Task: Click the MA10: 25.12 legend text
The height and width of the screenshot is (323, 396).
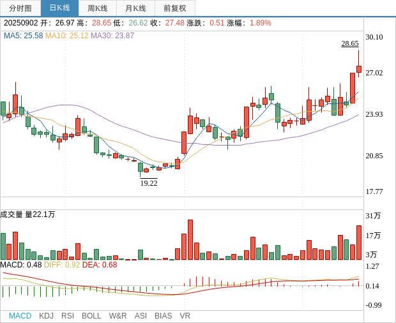Action: click(x=67, y=36)
